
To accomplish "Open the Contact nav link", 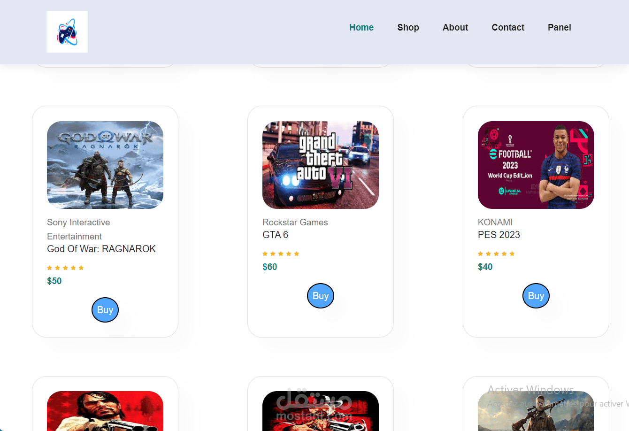I will (508, 27).
